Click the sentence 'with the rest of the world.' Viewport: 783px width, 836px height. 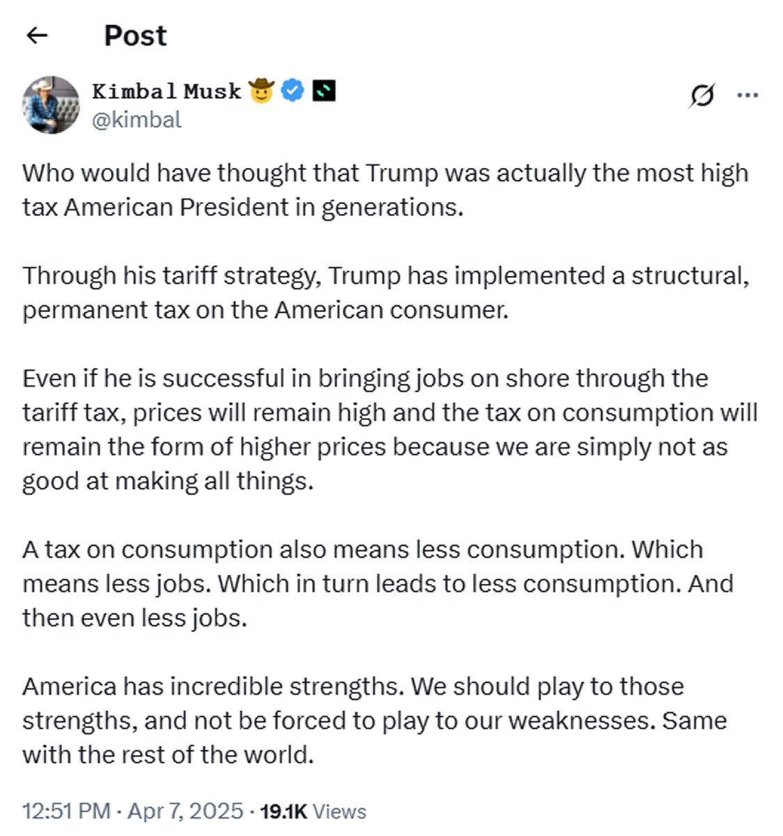(168, 754)
